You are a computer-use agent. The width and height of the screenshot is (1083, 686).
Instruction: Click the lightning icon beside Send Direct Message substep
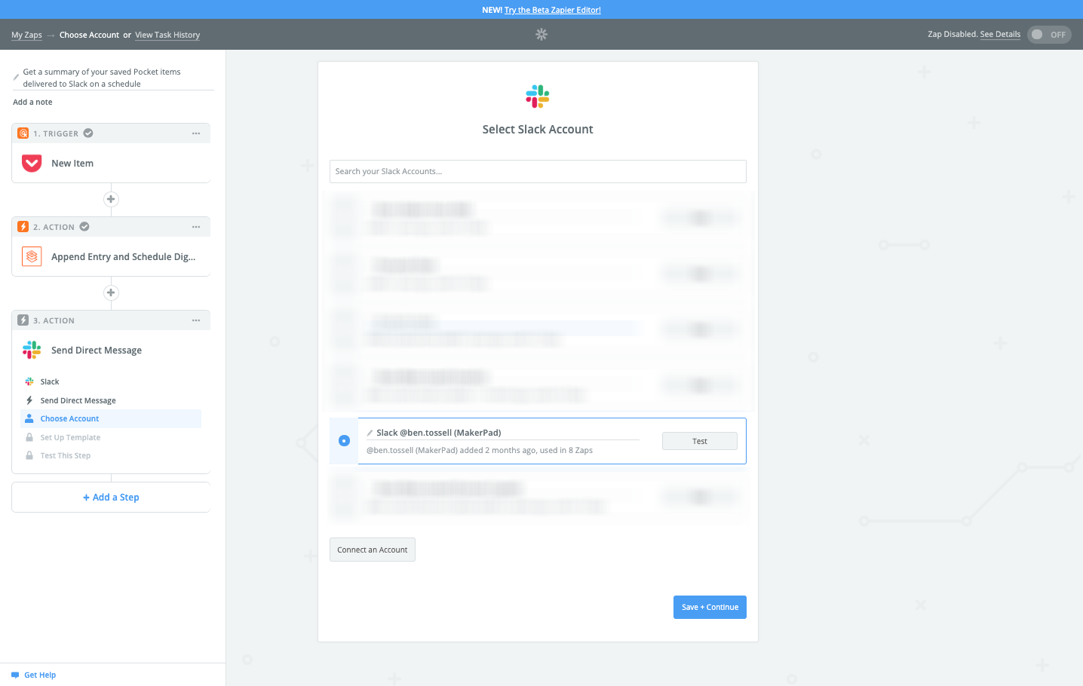click(29, 400)
